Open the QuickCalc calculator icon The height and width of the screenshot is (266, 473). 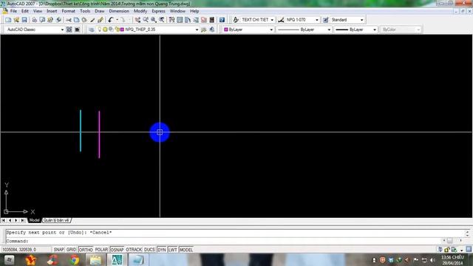(212, 20)
